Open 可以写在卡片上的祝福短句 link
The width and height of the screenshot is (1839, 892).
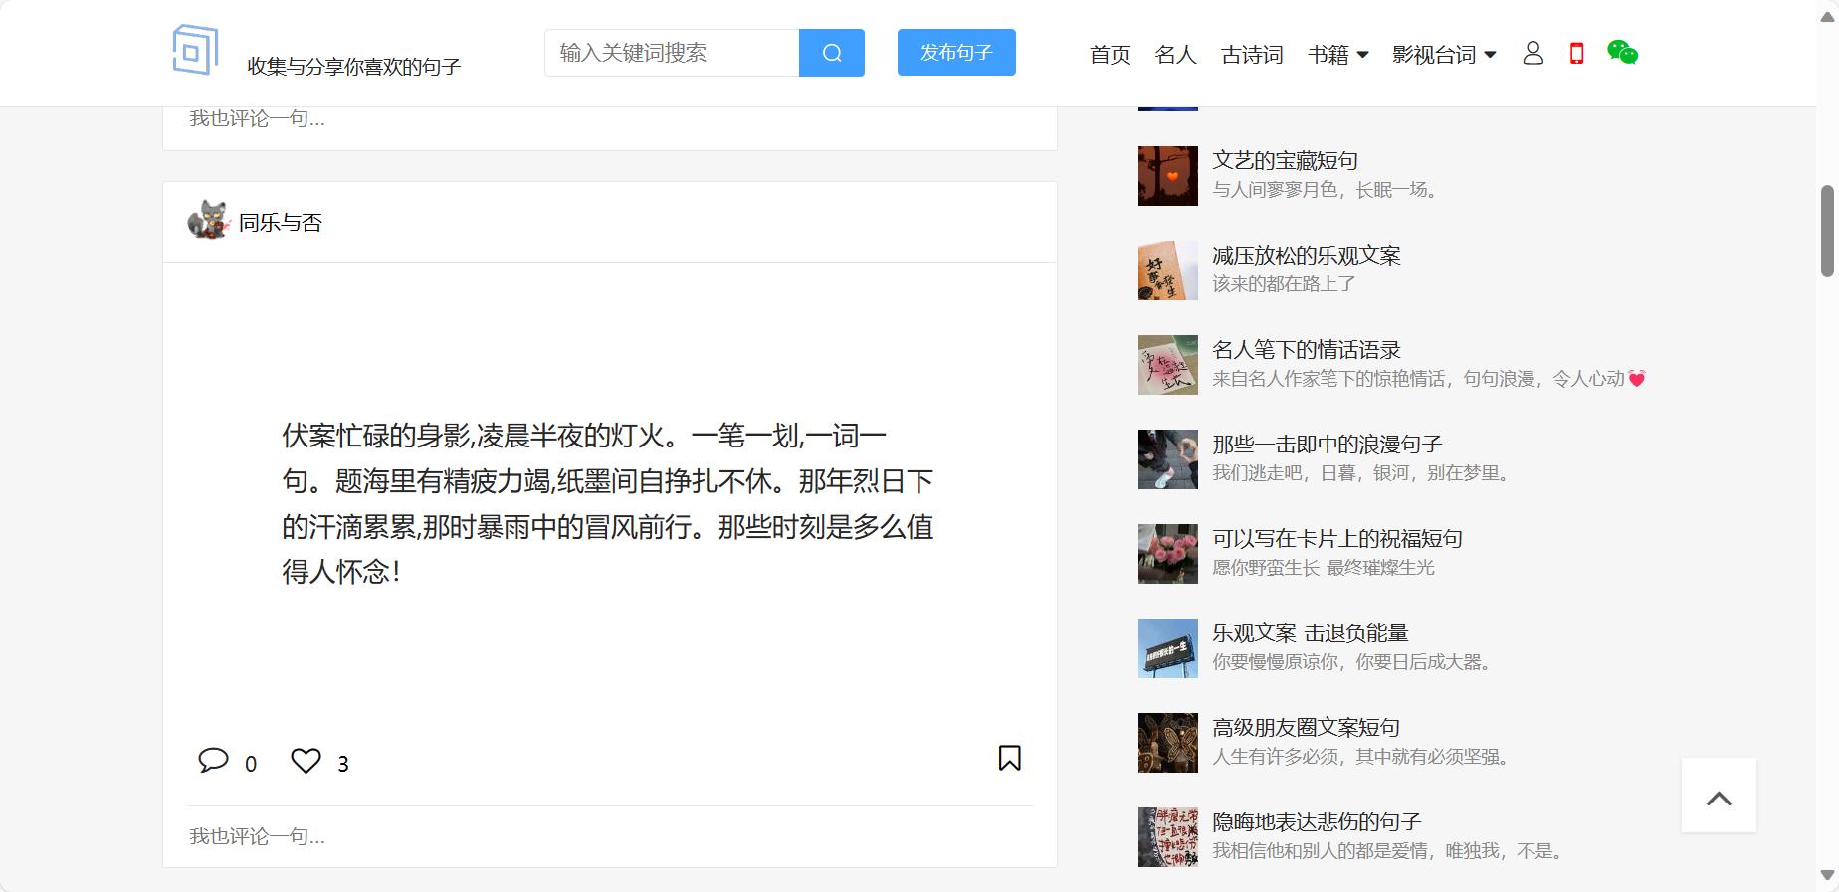tap(1337, 538)
